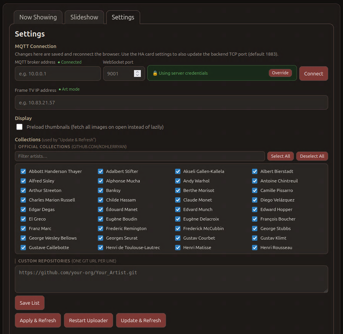Uncheck Berthe Morisot
The height and width of the screenshot is (334, 343).
(x=178, y=190)
